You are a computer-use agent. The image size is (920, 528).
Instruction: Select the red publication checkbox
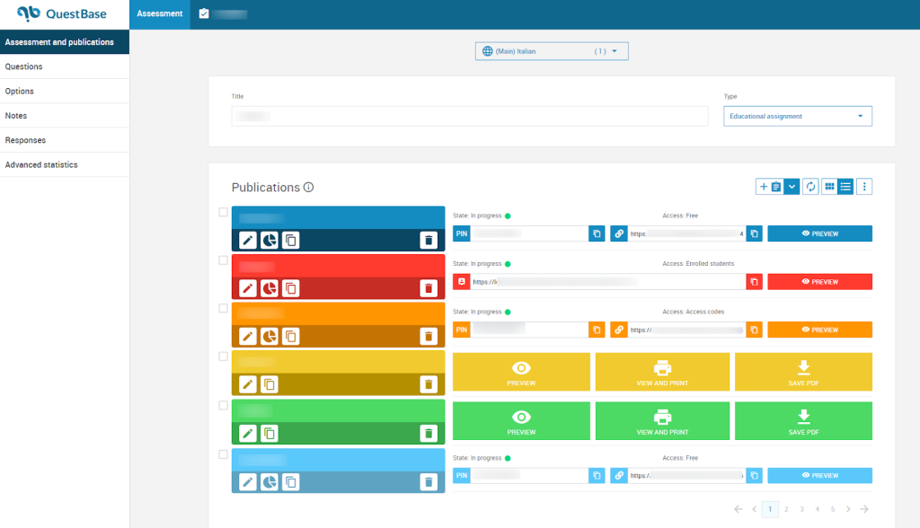click(224, 260)
